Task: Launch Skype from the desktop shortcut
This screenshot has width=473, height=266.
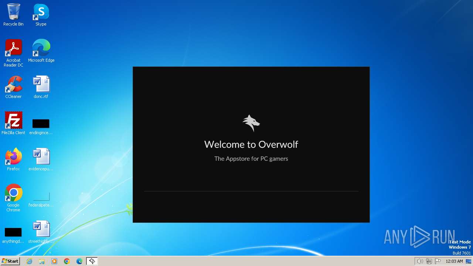Action: coord(41,15)
